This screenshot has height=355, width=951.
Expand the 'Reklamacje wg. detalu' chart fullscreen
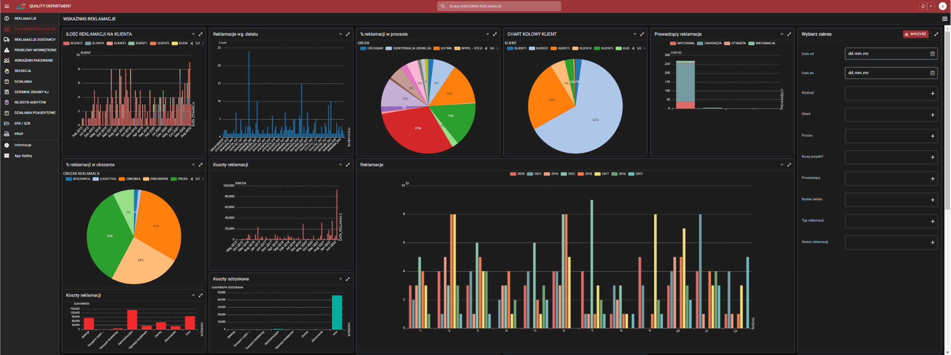click(348, 34)
